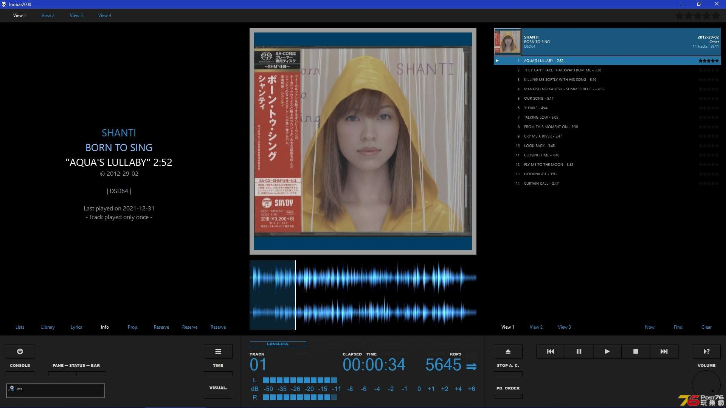
Task: Open the Lists panel tab
Action: pyautogui.click(x=20, y=327)
